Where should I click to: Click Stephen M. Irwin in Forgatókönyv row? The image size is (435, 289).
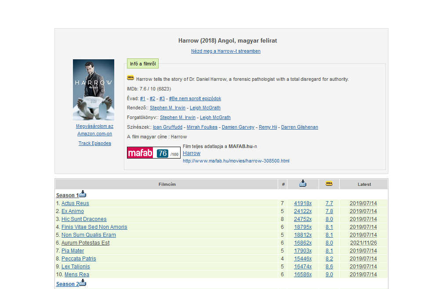point(178,117)
